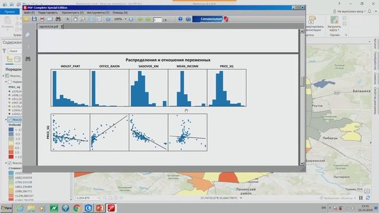
Task: Open binoculars search in PDF left sidebar
Action: 28,59
